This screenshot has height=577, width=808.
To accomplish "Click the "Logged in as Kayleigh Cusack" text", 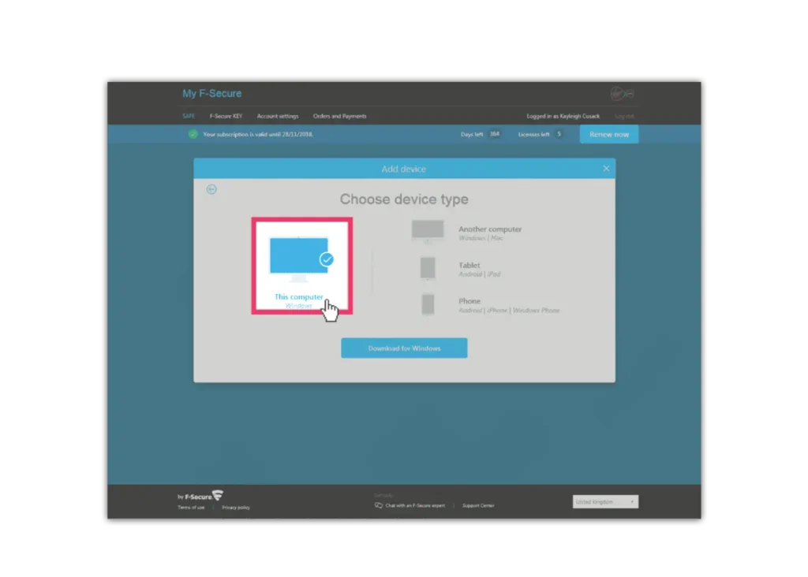I will click(563, 117).
